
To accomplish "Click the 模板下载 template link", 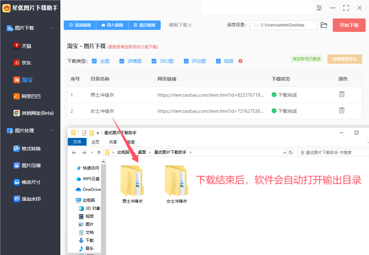I will pos(180,25).
